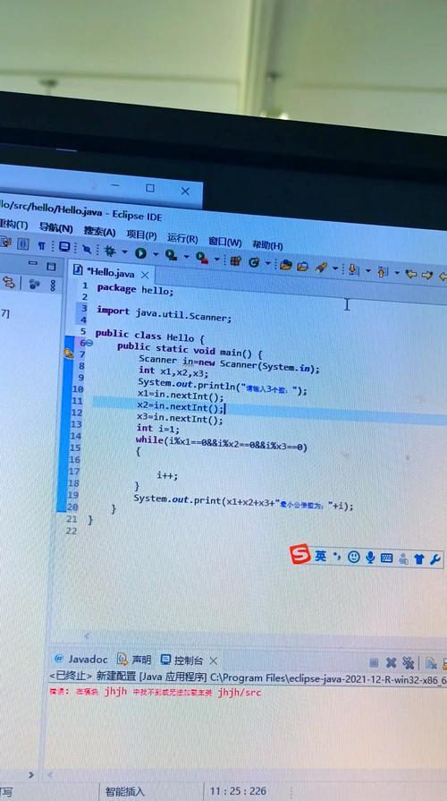
Task: Click the green Run button in toolbar
Action: pos(140,253)
